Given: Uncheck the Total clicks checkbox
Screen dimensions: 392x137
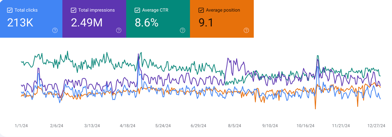Looking at the screenshot, I should pos(10,10).
